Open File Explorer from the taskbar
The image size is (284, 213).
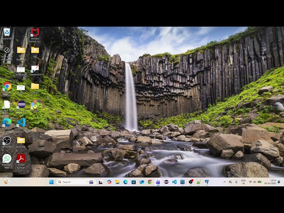117,182
